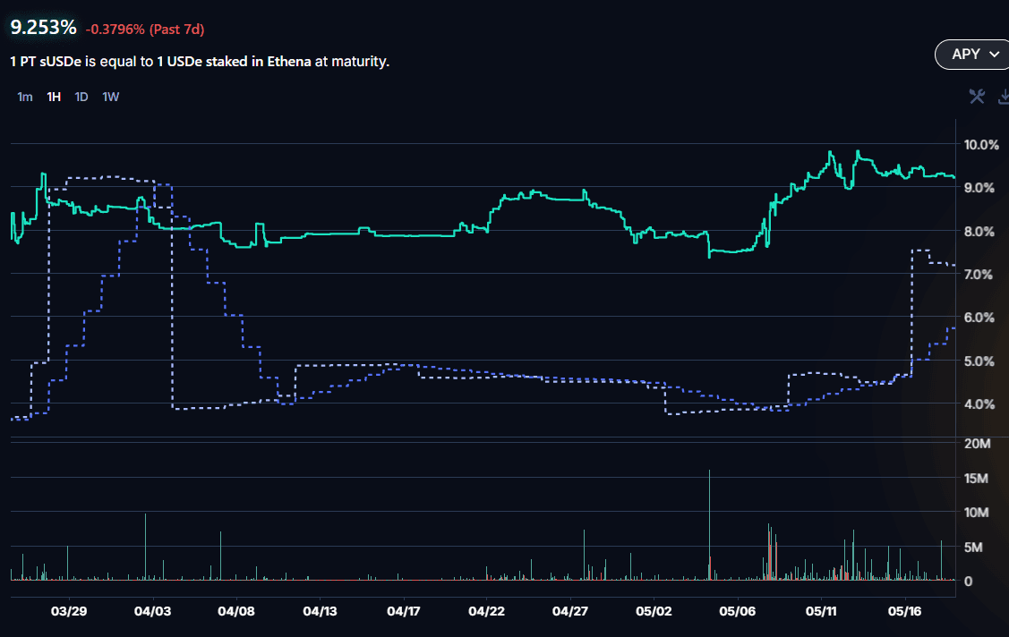Click the 04/03 date label
The height and width of the screenshot is (637, 1009).
click(152, 611)
